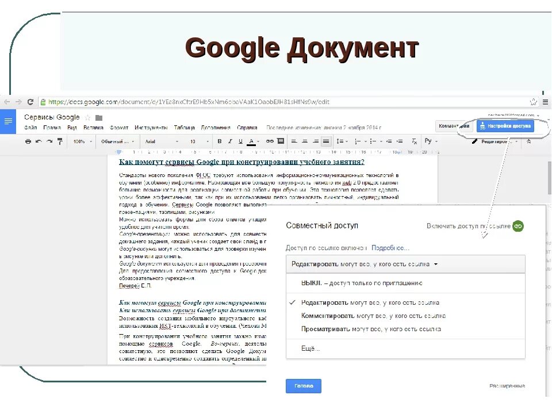Center-align the text
Image resolution: width=552 pixels, height=414 pixels.
pos(305,141)
